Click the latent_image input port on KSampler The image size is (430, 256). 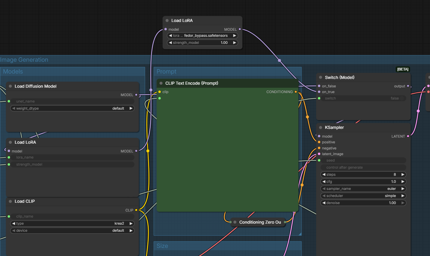tap(319, 154)
